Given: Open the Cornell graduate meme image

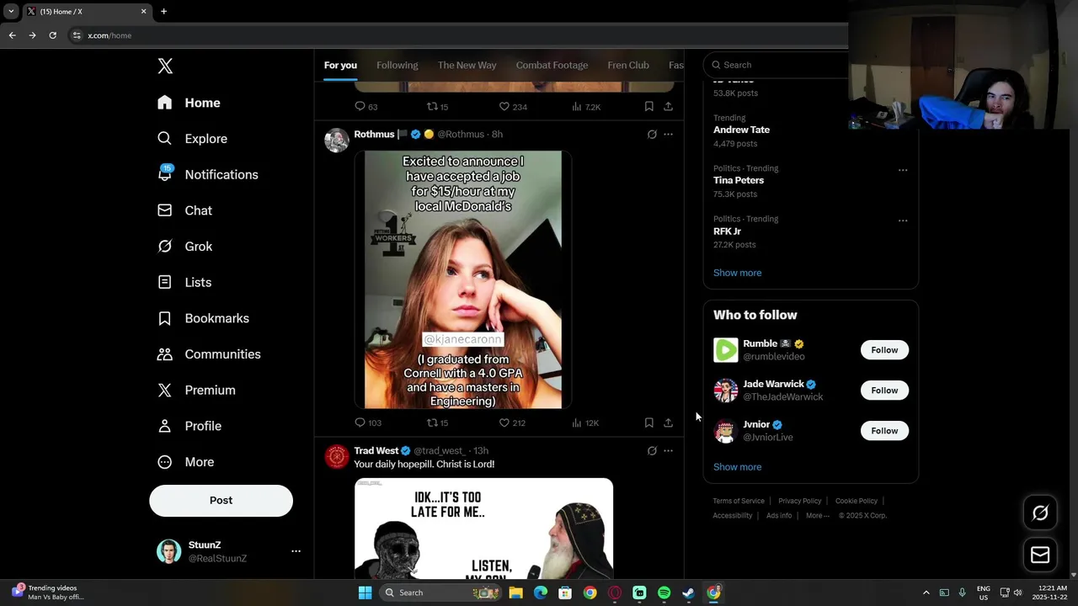Looking at the screenshot, I should 463,279.
